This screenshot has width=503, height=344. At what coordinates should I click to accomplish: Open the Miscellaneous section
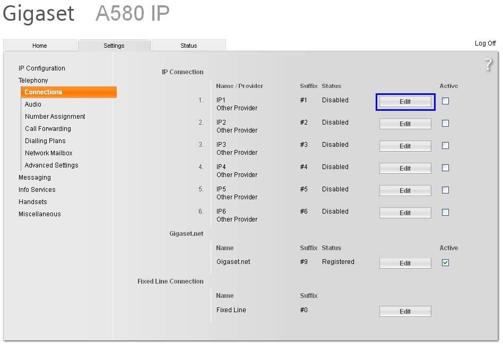(40, 214)
